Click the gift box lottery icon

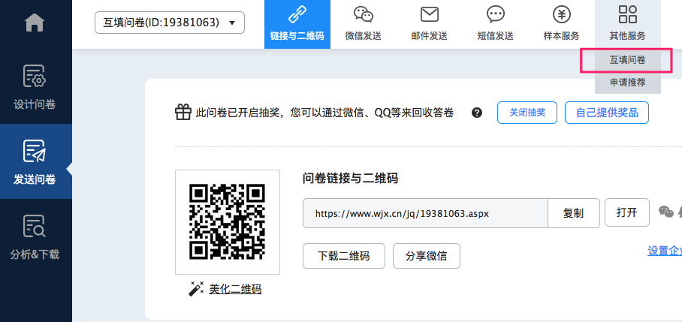pos(183,113)
